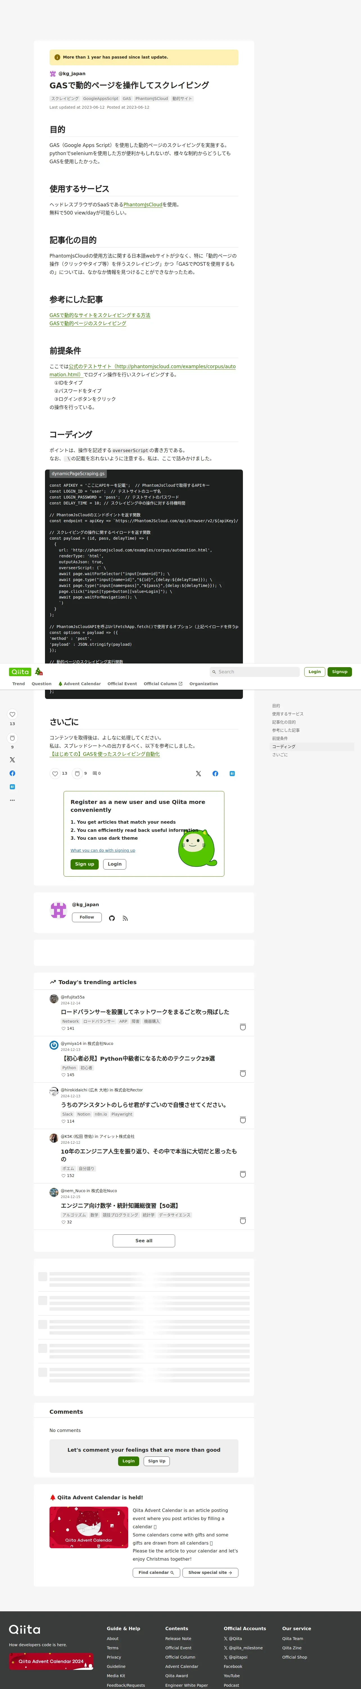Jump to さいごに in the table of contents
The width and height of the screenshot is (361, 1689).
[280, 755]
